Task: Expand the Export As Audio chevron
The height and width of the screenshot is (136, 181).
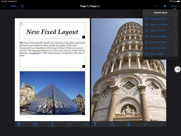Action: (175, 36)
